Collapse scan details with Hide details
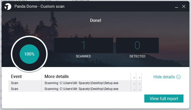The height and width of the screenshot is (110, 191). coord(167,77)
